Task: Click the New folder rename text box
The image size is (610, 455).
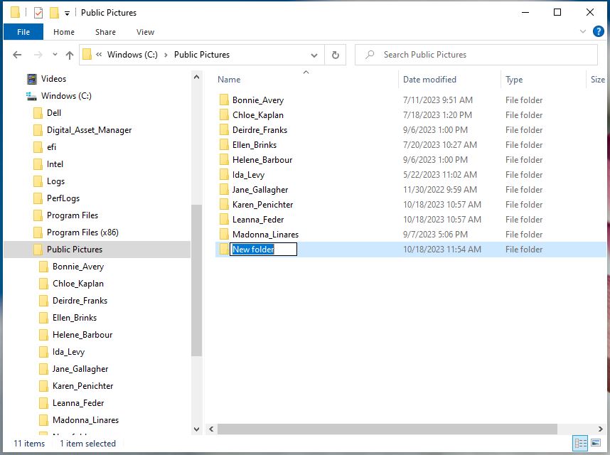Action: point(263,250)
